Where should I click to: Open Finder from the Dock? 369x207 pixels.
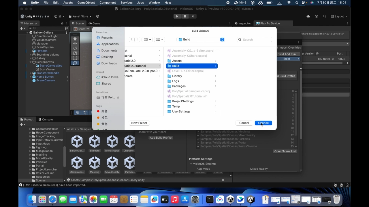[x=32, y=199]
